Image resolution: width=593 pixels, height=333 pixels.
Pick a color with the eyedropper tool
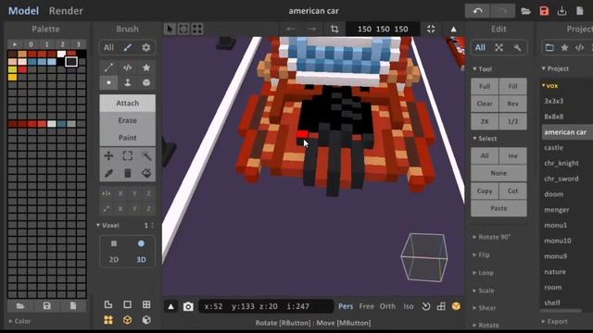[108, 173]
